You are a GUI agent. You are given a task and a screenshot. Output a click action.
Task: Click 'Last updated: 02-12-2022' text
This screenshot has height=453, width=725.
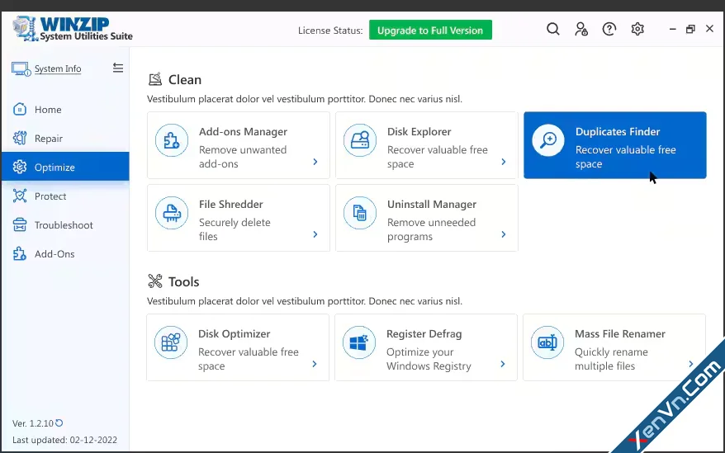64,440
